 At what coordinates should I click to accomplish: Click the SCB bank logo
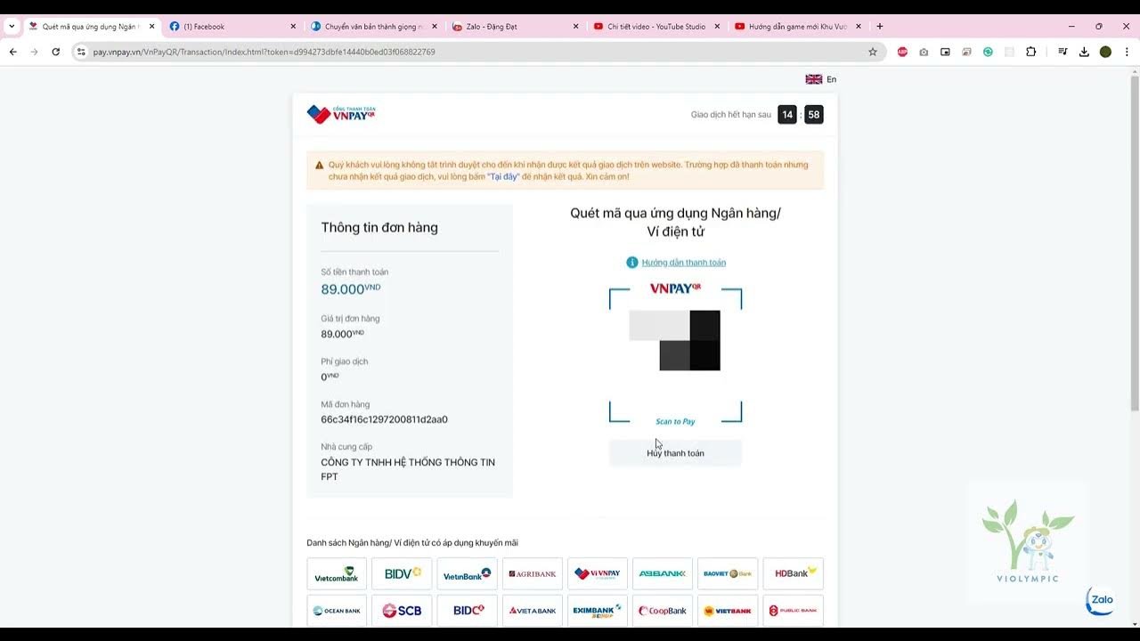[402, 611]
